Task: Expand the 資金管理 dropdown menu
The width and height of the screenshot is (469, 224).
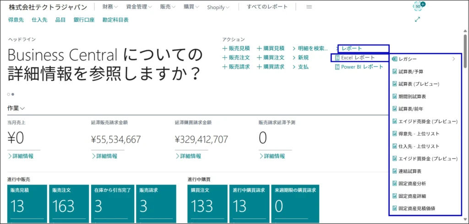Action: [139, 7]
